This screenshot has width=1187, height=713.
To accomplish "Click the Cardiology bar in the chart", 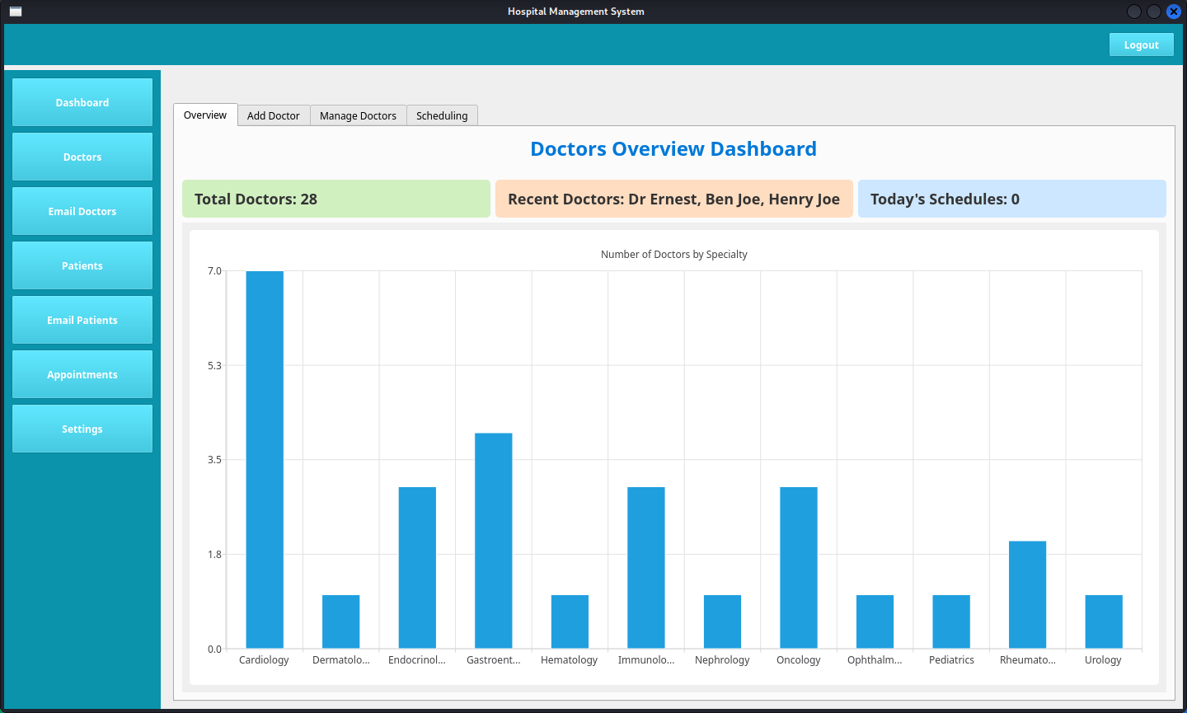I will [265, 459].
